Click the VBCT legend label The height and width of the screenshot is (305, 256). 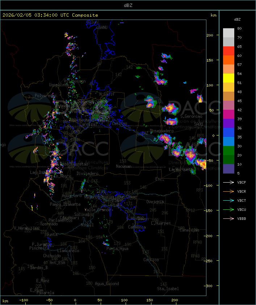click(x=242, y=201)
